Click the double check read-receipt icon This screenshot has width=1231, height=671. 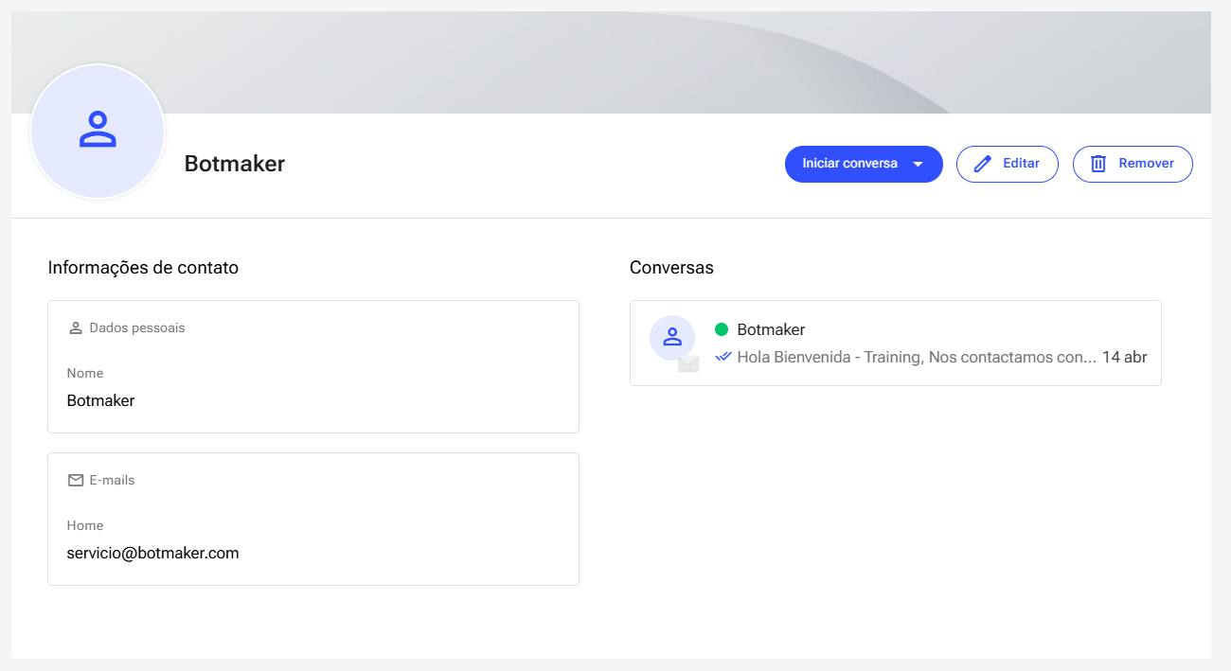tap(723, 357)
